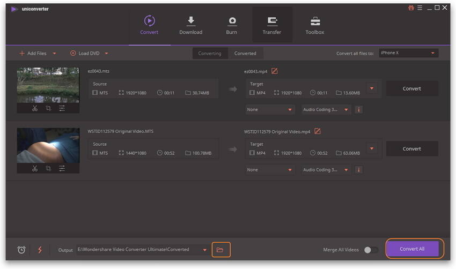Image resolution: width=456 pixels, height=269 pixels.
Task: Open the iPhone X output format dropdown
Action: [408, 53]
